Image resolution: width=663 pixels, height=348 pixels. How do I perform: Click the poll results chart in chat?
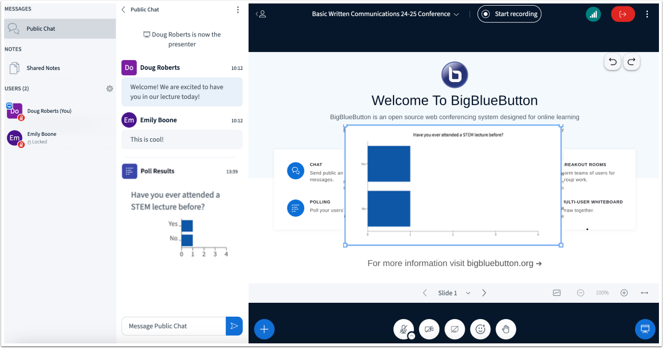pyautogui.click(x=198, y=238)
